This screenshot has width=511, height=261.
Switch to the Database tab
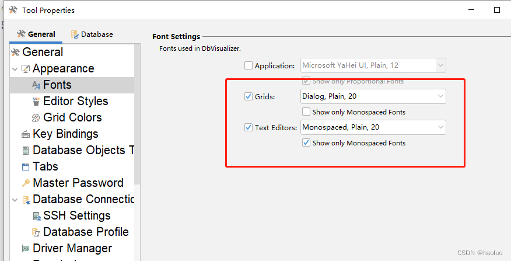click(x=92, y=34)
